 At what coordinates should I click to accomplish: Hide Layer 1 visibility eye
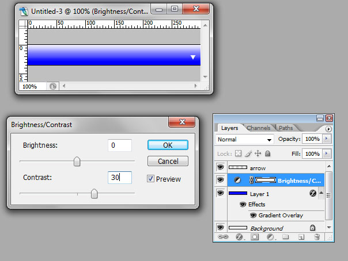221,193
